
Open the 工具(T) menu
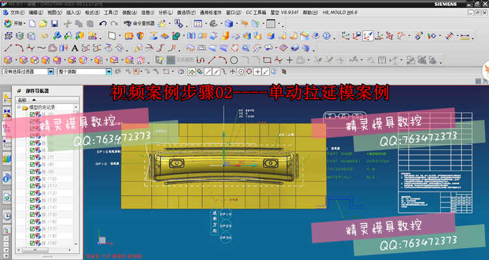(111, 13)
